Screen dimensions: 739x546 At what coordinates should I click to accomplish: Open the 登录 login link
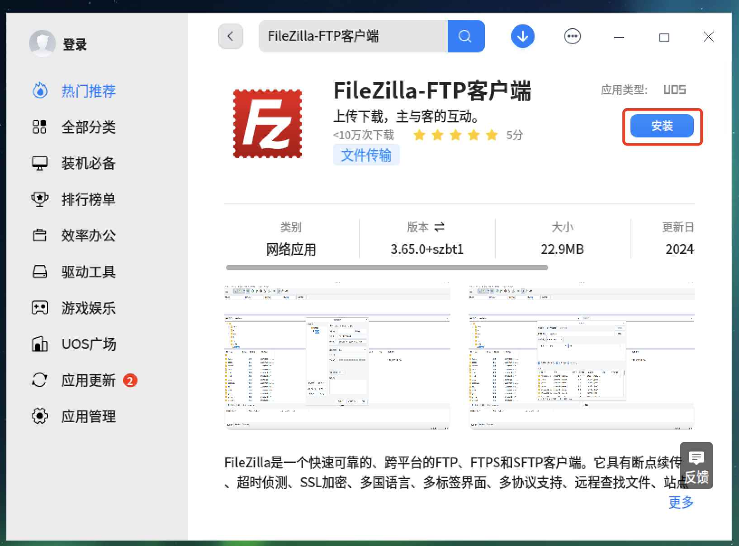75,44
